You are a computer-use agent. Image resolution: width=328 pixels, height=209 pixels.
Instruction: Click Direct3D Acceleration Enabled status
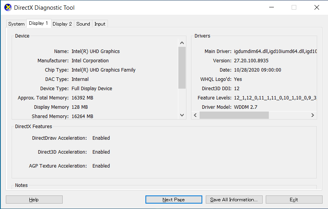(x=101, y=152)
